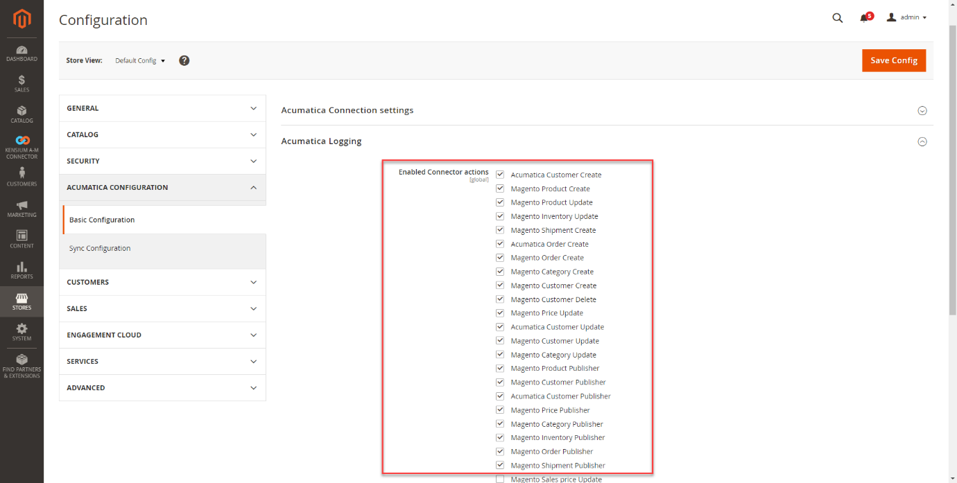This screenshot has width=957, height=483.
Task: Select the Sync Configuration tab
Action: click(164, 248)
